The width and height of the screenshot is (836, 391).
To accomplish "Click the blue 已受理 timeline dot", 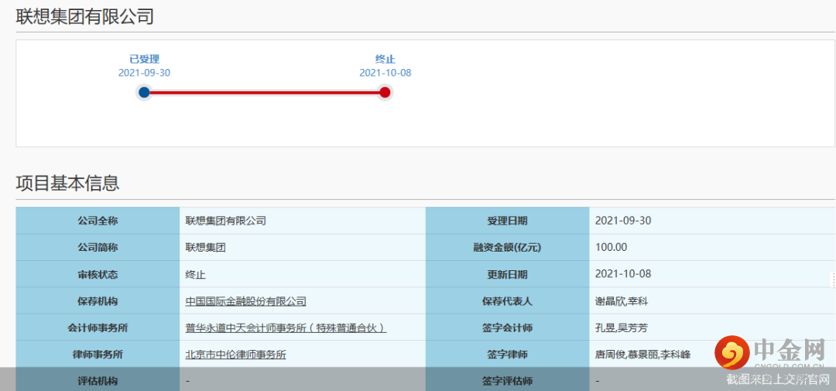I will (x=144, y=93).
